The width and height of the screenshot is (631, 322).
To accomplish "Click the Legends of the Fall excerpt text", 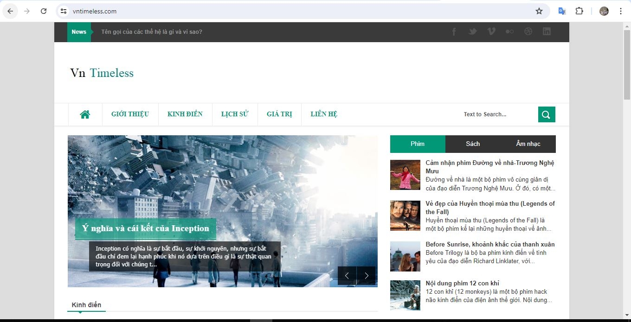I will (x=489, y=224).
